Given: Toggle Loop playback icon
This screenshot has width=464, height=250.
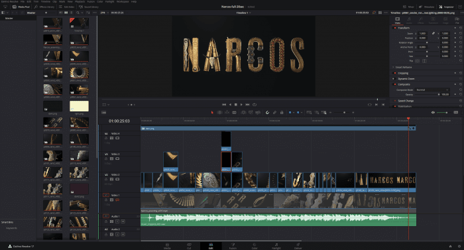Looking at the screenshot, I should (255, 105).
